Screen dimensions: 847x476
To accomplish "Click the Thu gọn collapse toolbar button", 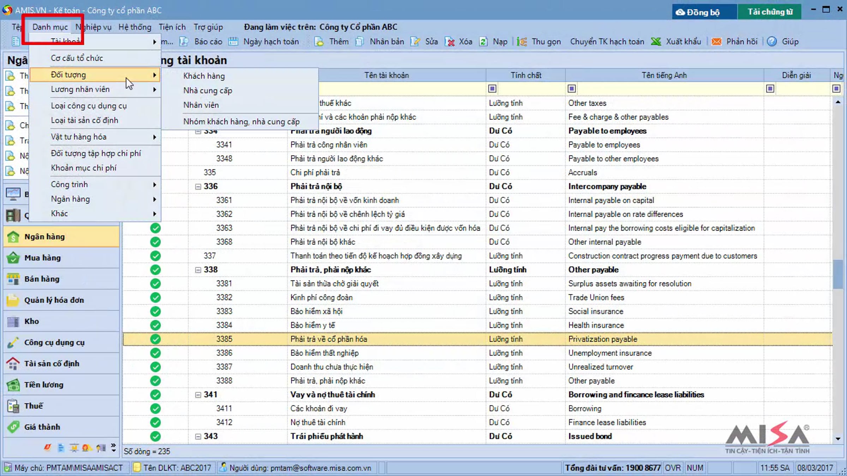I will tap(539, 42).
